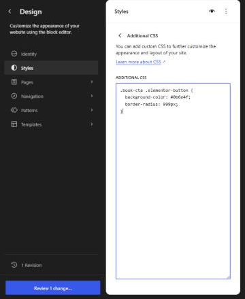245x299 pixels.
Task: Open the Pages menu item
Action: point(51,82)
